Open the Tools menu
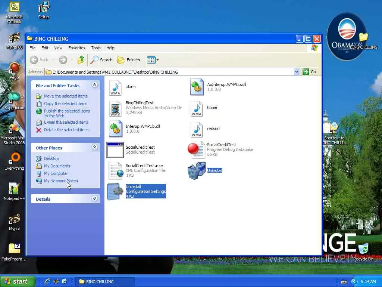Image resolution: width=382 pixels, height=287 pixels. [96, 48]
